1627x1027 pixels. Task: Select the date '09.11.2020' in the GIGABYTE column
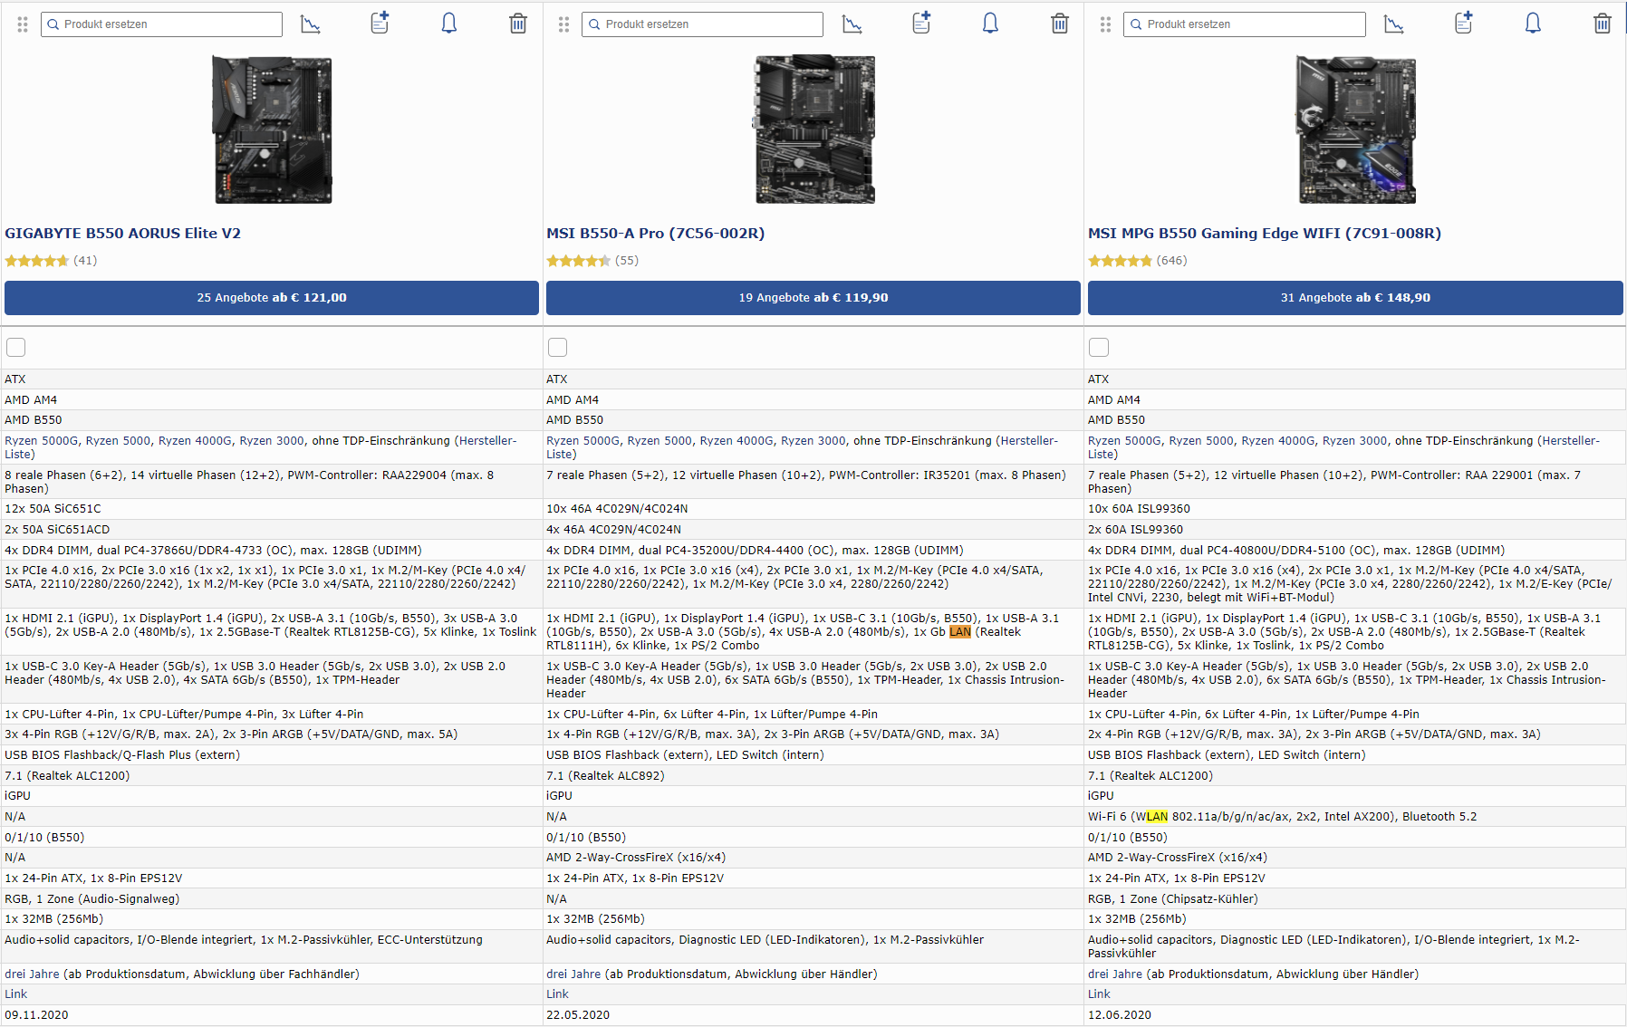[36, 1015]
